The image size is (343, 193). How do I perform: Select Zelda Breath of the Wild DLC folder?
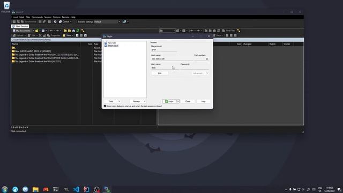tap(45, 55)
